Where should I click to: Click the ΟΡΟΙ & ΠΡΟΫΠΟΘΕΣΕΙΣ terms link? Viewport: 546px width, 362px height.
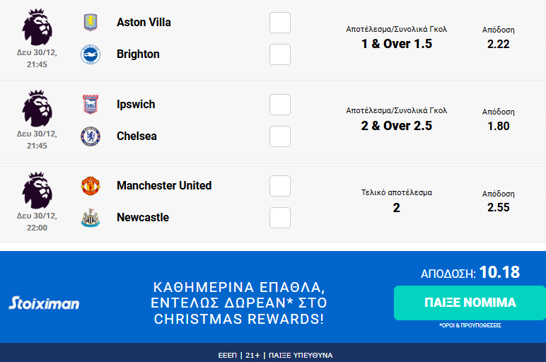click(x=470, y=326)
